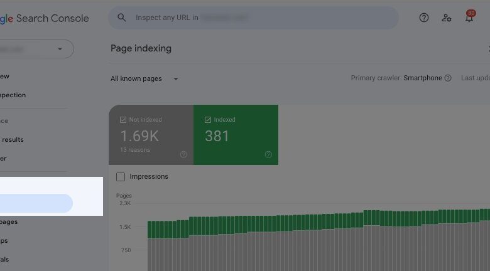Screen dimensions: 490x271
Task: Click the highlighted selected sidebar item
Action: point(36,203)
